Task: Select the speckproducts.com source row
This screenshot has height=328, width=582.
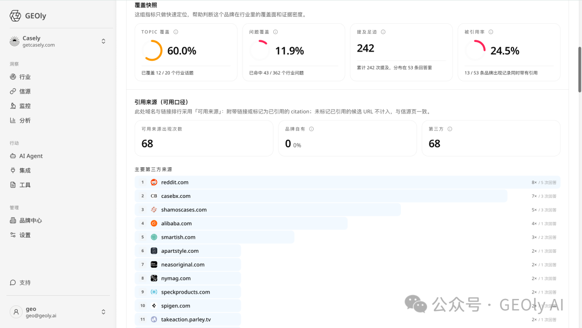Action: click(348, 292)
